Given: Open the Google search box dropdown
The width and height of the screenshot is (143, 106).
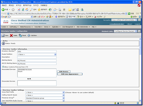Looking at the screenshot, I should (32, 17).
